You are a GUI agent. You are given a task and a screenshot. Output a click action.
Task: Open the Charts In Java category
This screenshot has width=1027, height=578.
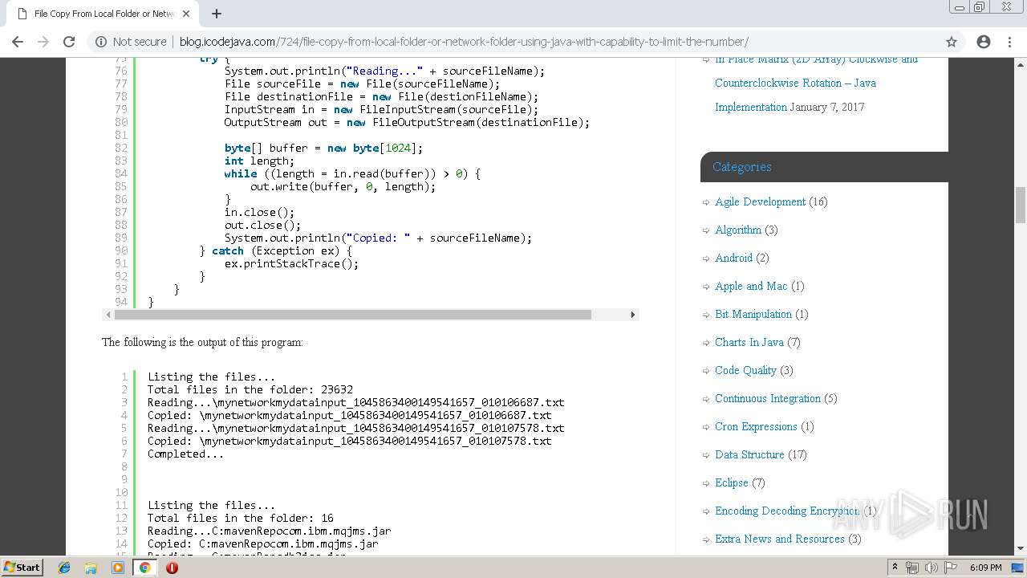coord(749,342)
